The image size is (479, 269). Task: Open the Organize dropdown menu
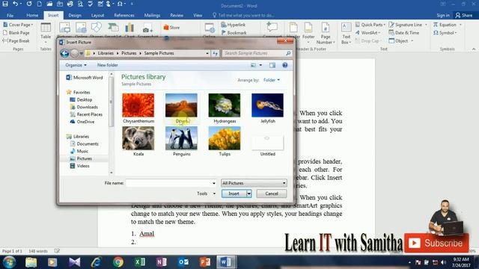coord(76,65)
